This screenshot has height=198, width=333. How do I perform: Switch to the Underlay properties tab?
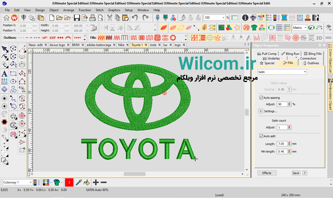274,58
